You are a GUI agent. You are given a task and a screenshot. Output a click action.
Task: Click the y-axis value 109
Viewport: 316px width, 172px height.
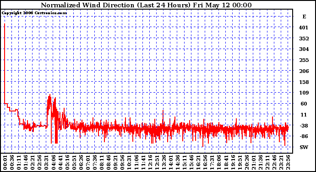(304, 93)
